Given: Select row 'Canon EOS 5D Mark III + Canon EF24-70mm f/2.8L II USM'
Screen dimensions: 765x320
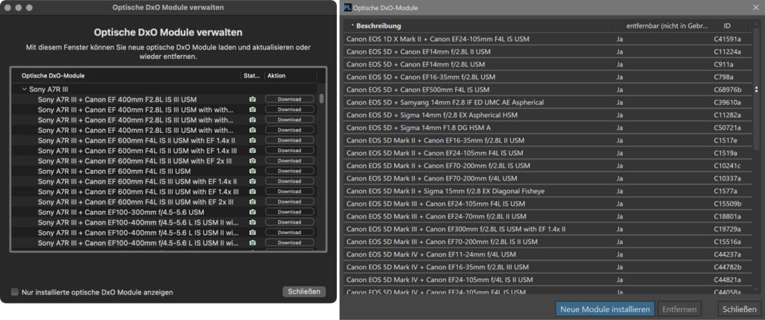Looking at the screenshot, I should click(548, 216).
